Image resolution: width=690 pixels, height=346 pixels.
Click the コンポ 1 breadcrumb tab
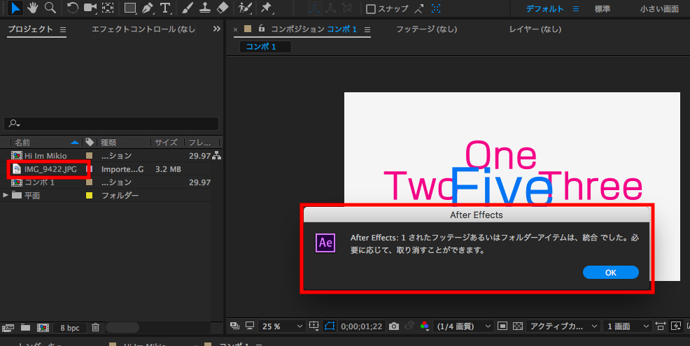(265, 47)
